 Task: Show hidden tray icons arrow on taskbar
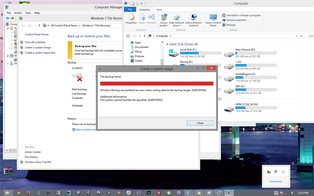pos(276,193)
